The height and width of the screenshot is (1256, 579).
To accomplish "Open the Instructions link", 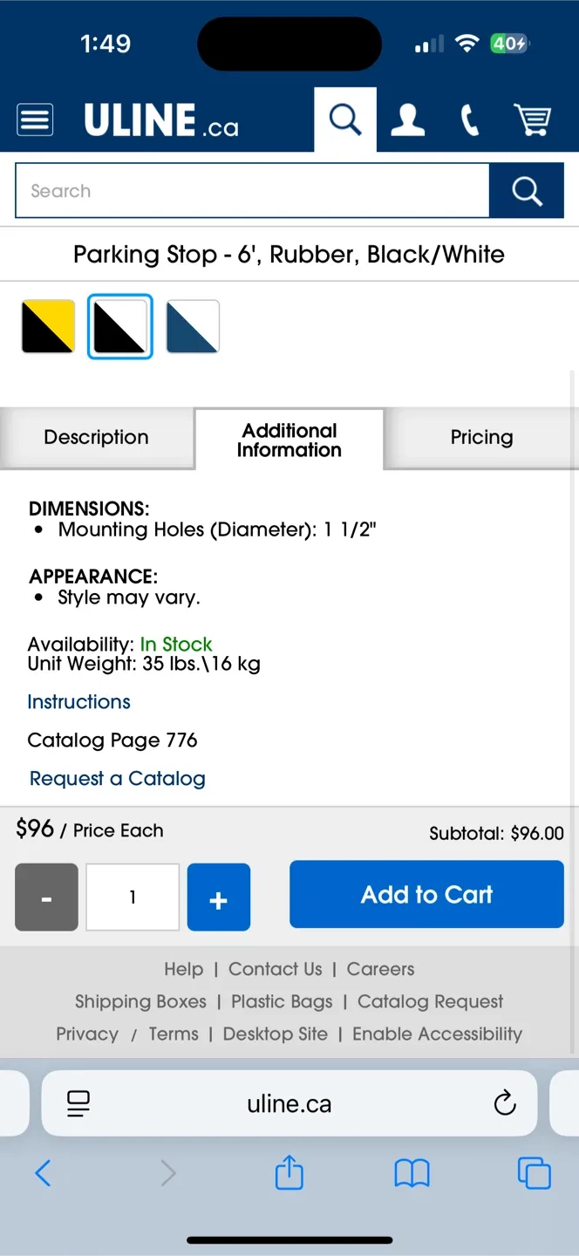I will click(78, 702).
